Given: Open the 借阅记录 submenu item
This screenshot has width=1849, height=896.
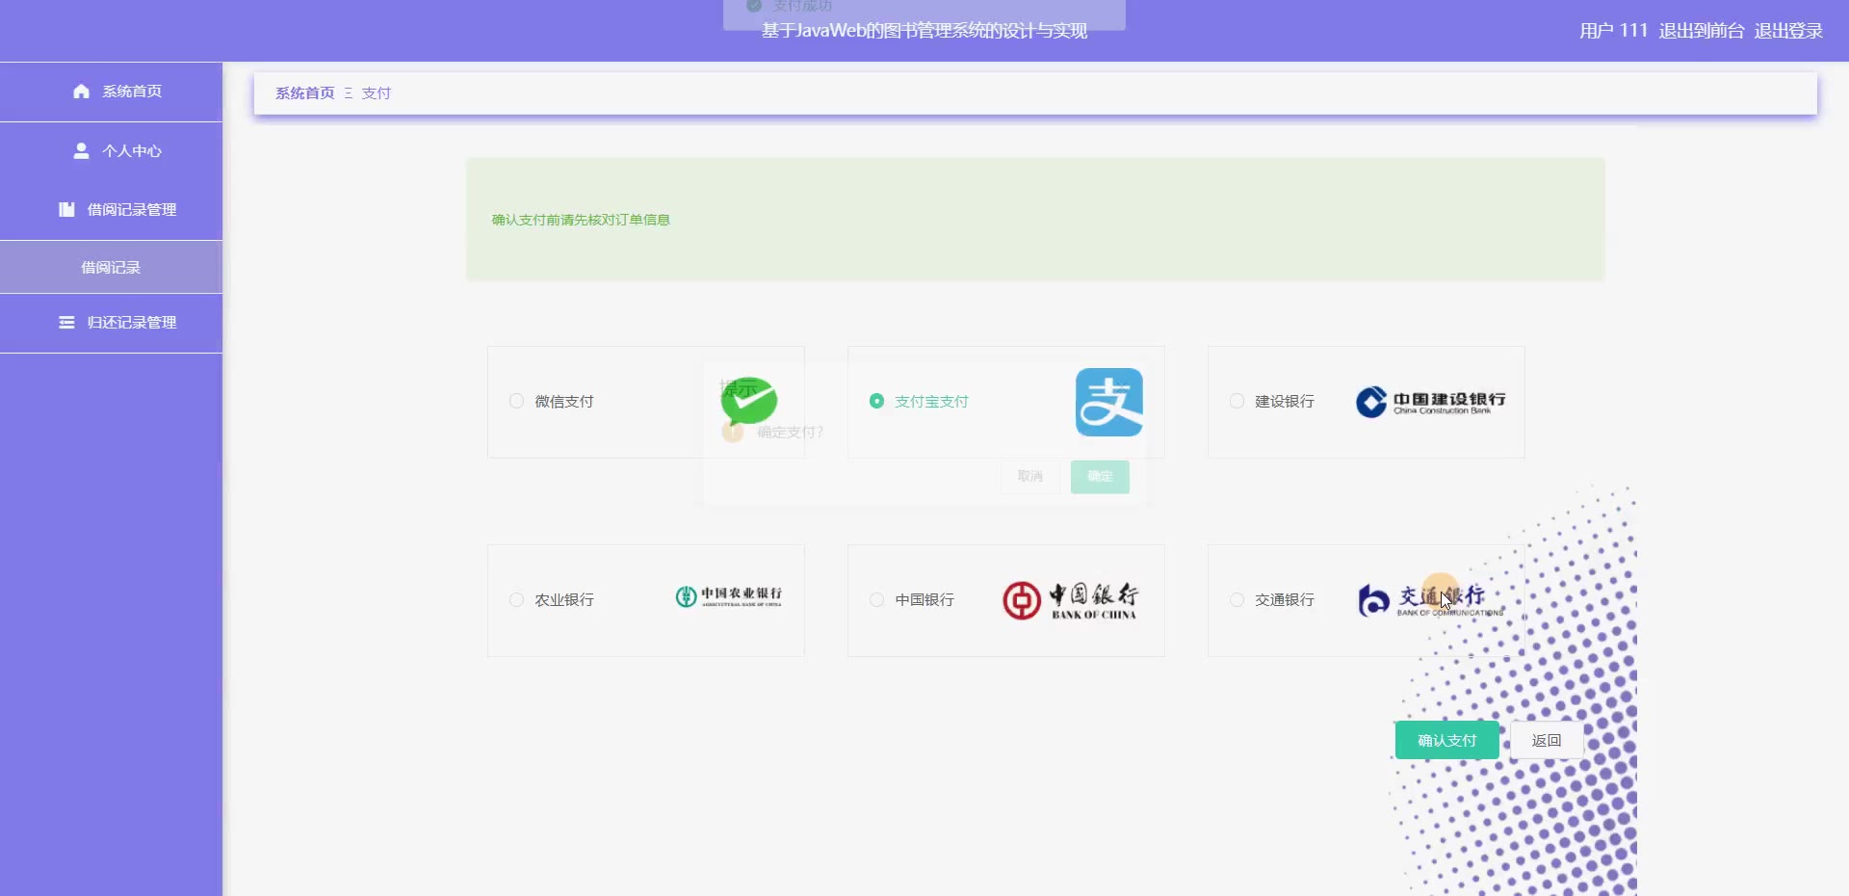Looking at the screenshot, I should (x=111, y=268).
